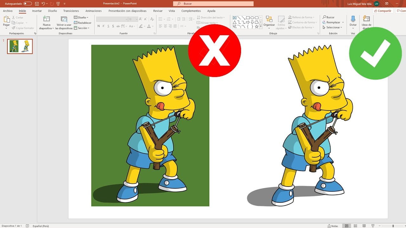Click the Undo arrow icon
The height and width of the screenshot is (228, 406).
click(43, 3)
